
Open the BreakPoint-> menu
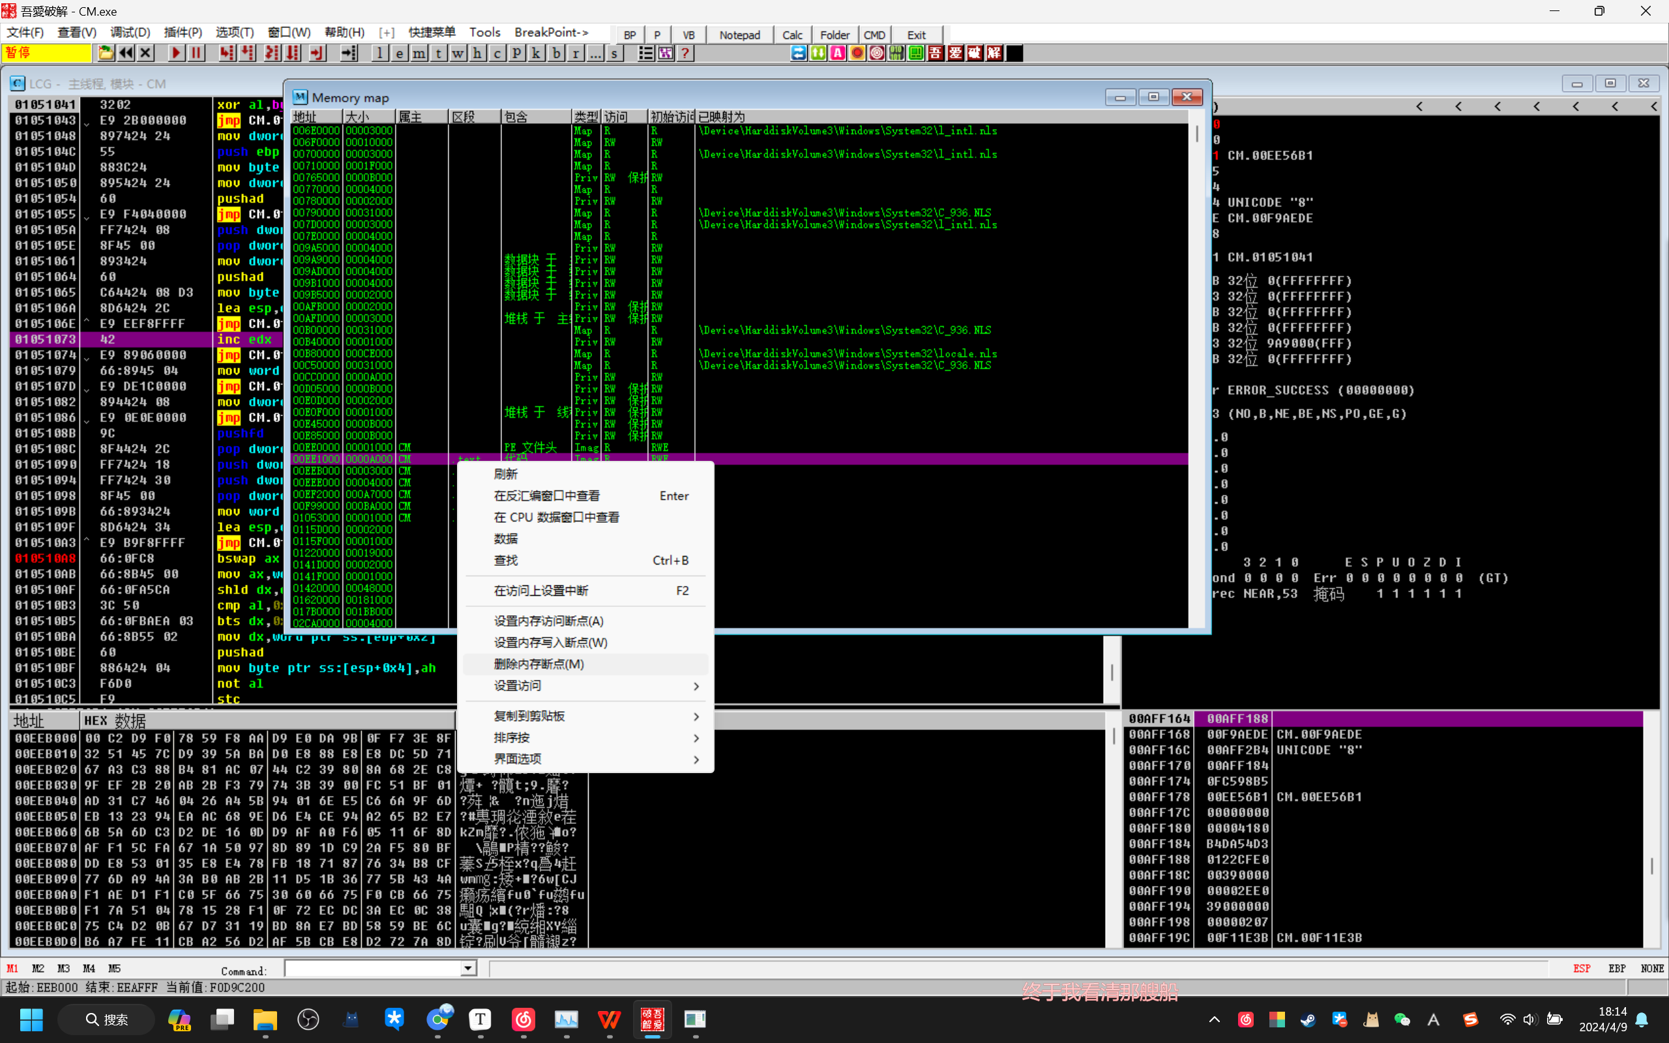[551, 33]
